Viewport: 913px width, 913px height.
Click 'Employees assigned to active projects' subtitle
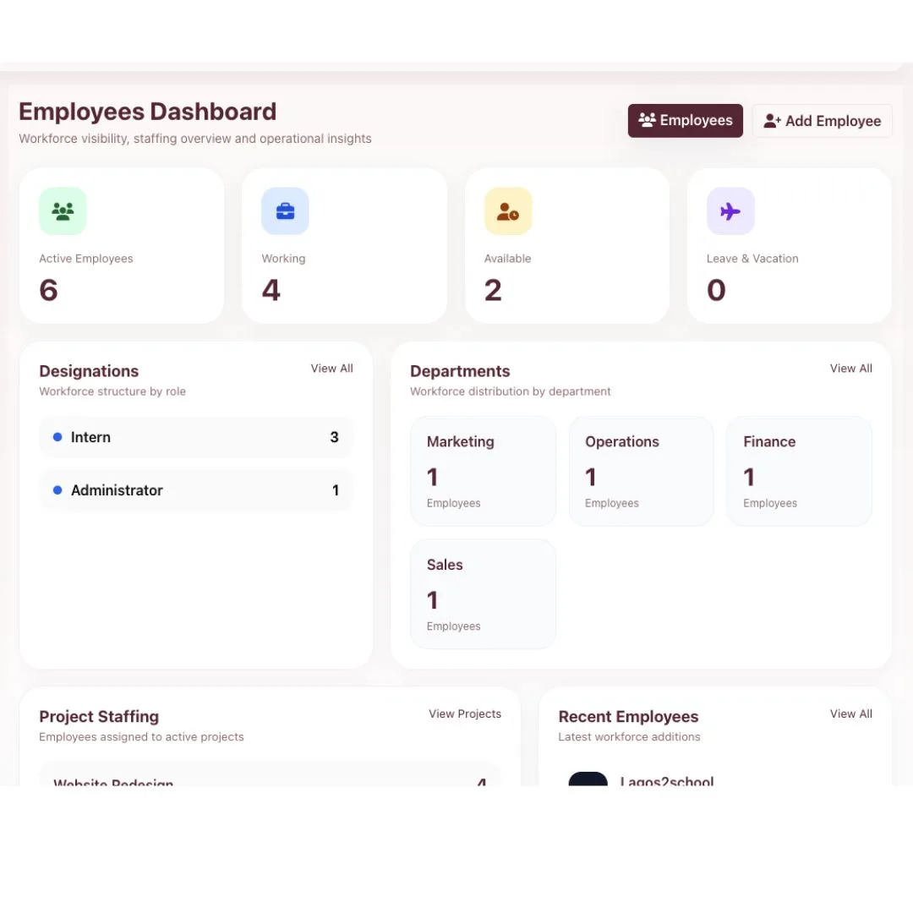click(141, 736)
